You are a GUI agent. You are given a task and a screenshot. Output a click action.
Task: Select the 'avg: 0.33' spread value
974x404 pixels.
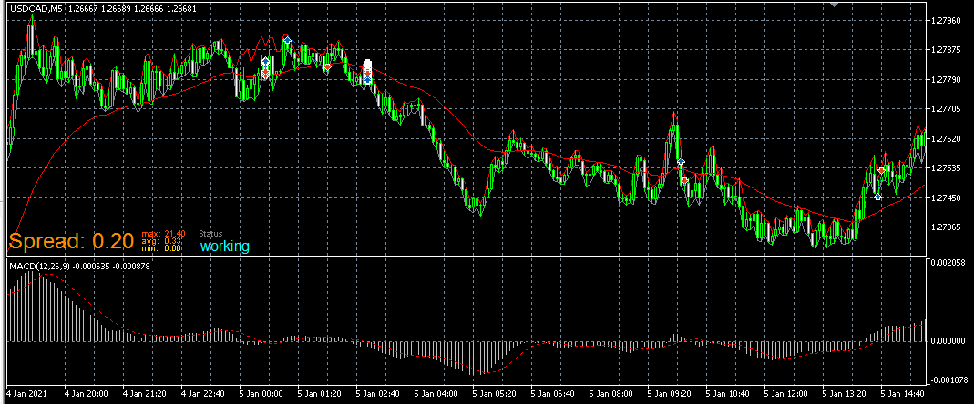pos(161,241)
